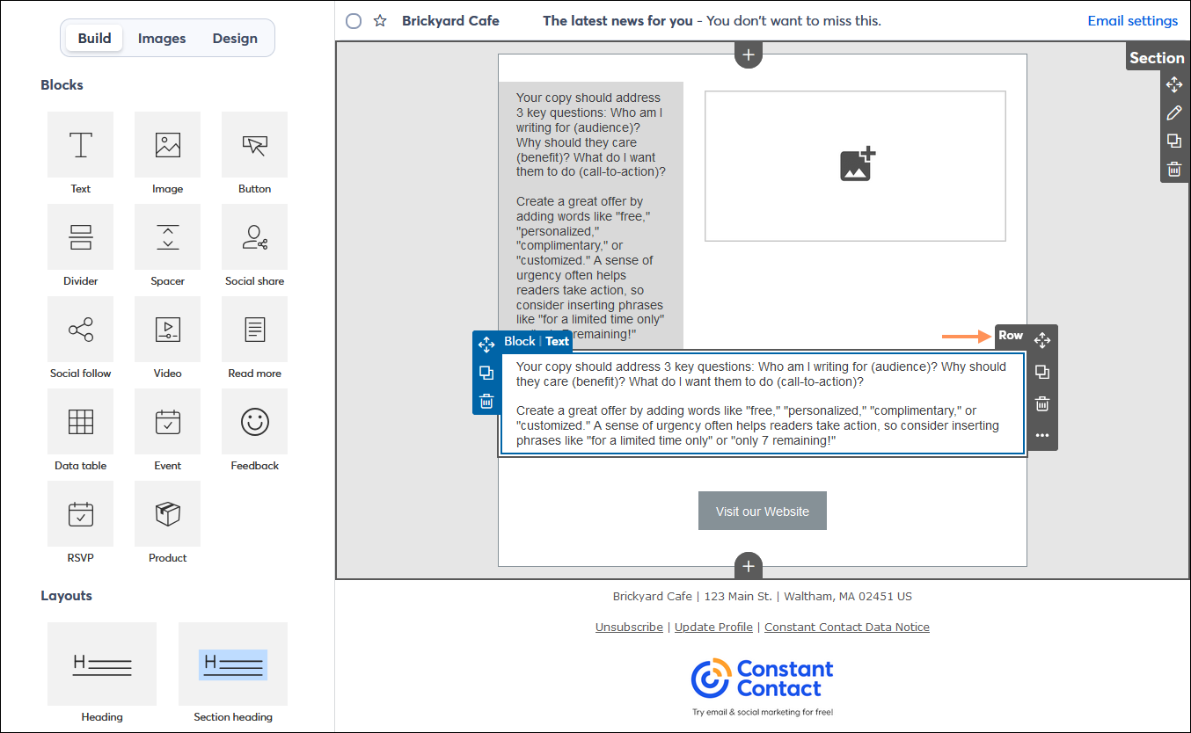Click the Brickyard Cafe sender name

click(450, 20)
